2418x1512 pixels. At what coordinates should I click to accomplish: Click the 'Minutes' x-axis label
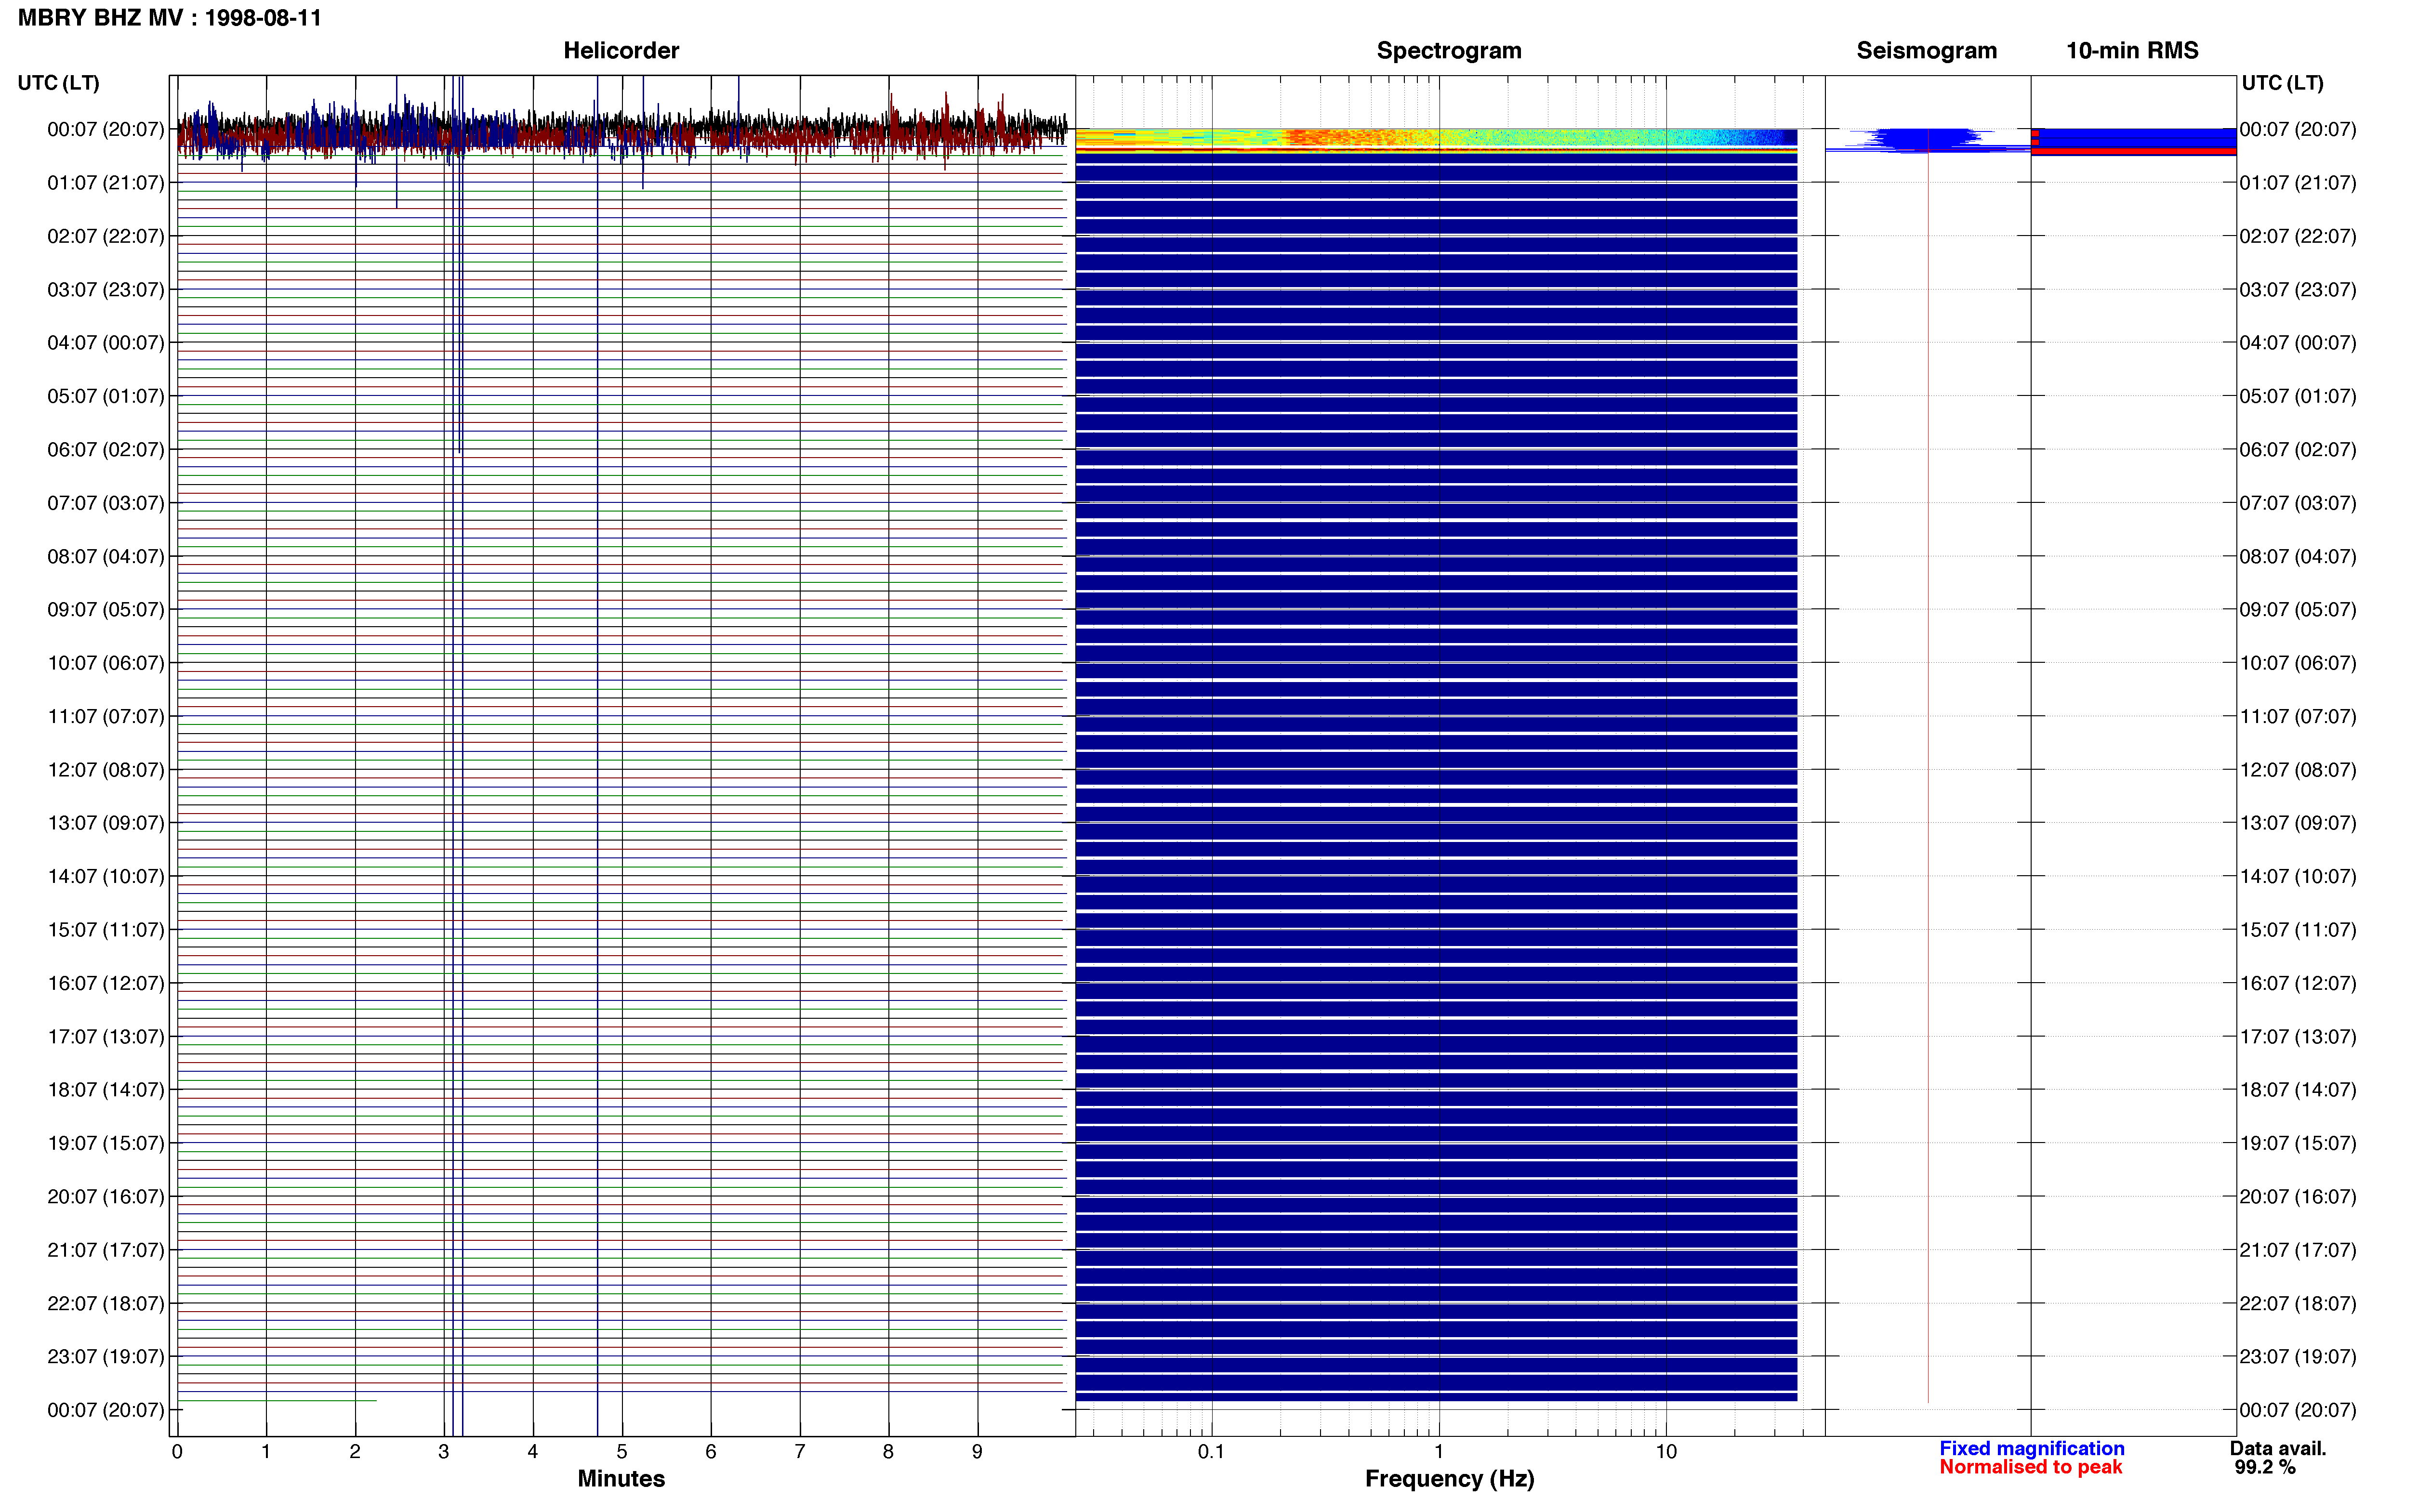pos(621,1478)
